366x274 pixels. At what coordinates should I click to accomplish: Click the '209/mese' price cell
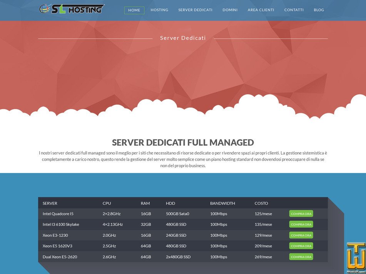tap(263, 246)
